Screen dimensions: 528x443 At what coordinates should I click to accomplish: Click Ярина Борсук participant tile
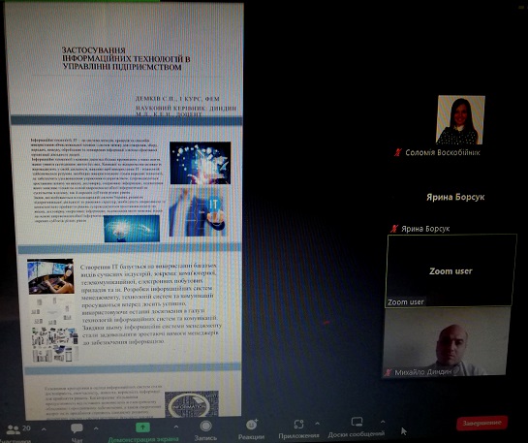(x=455, y=197)
